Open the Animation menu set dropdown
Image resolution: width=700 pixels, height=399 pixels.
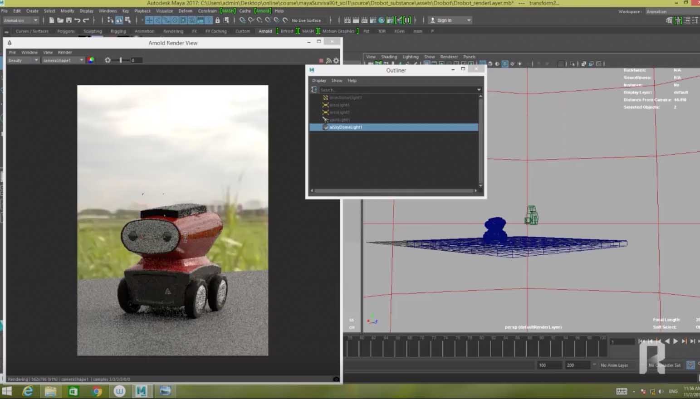[x=21, y=20]
